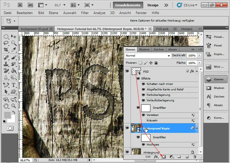Click the delete layer trash icon
The width and height of the screenshot is (230, 163).
[195, 157]
